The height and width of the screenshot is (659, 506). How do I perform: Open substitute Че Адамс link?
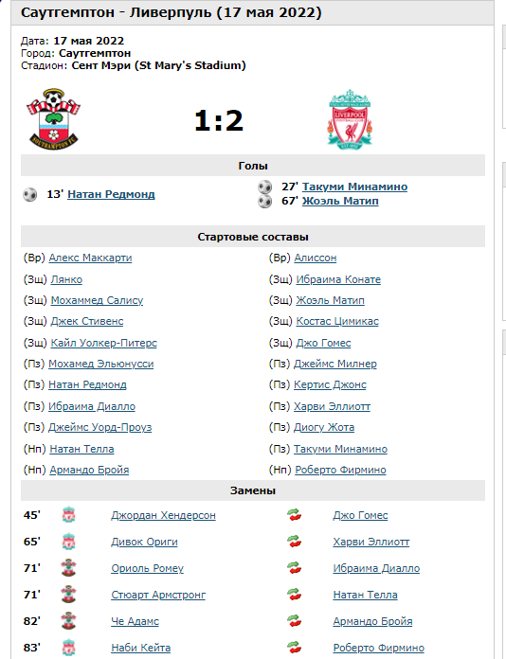click(135, 621)
